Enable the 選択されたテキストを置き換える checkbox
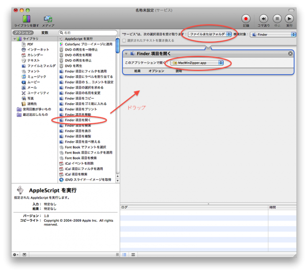308x273 pixels. pos(125,41)
